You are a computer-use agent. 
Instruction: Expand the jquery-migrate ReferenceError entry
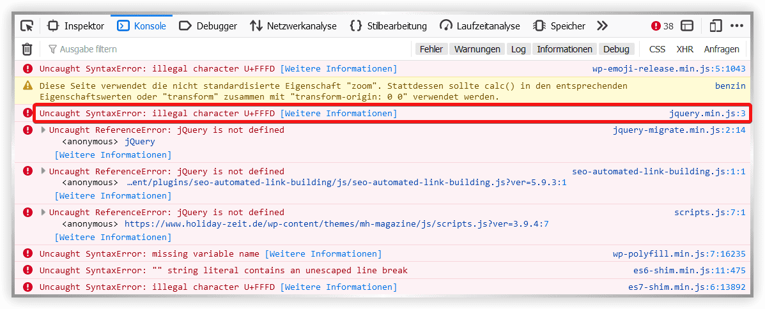43,130
